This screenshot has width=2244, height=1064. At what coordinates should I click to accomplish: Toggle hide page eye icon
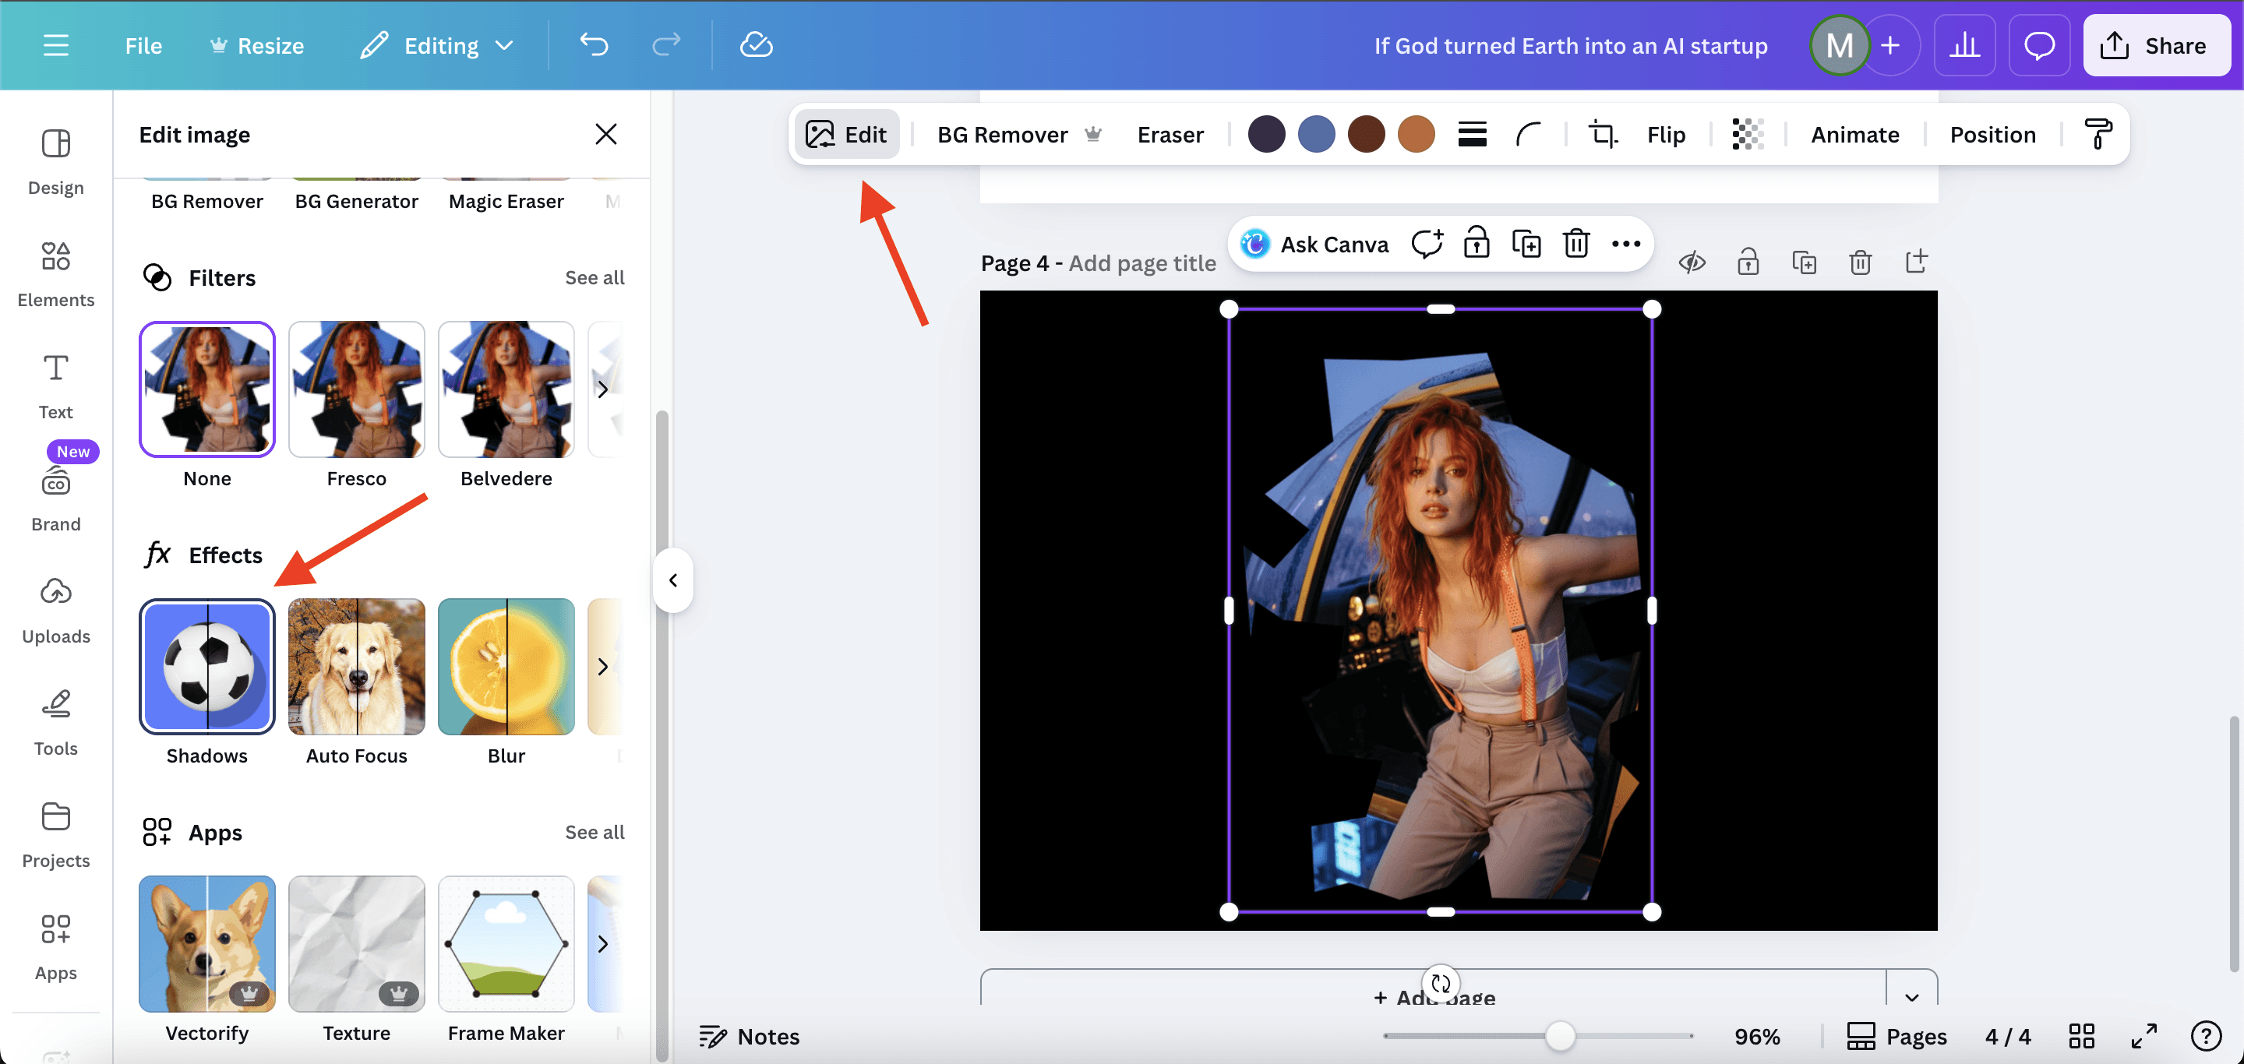(x=1692, y=262)
